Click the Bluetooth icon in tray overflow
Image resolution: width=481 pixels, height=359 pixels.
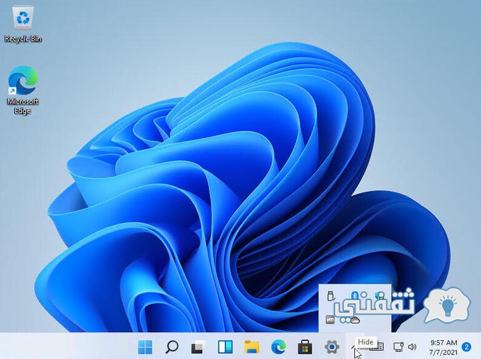click(x=355, y=295)
